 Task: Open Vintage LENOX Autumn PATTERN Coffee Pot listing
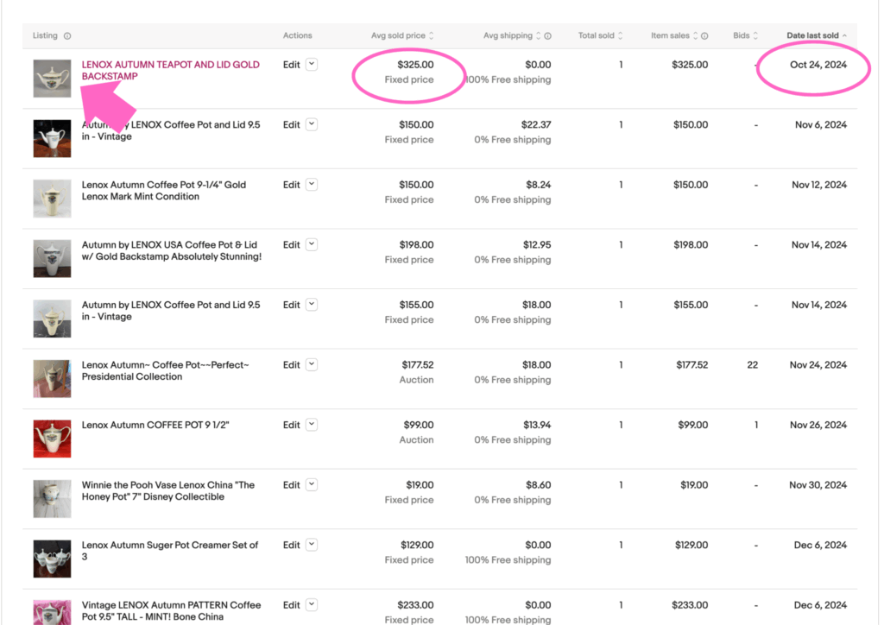point(172,611)
